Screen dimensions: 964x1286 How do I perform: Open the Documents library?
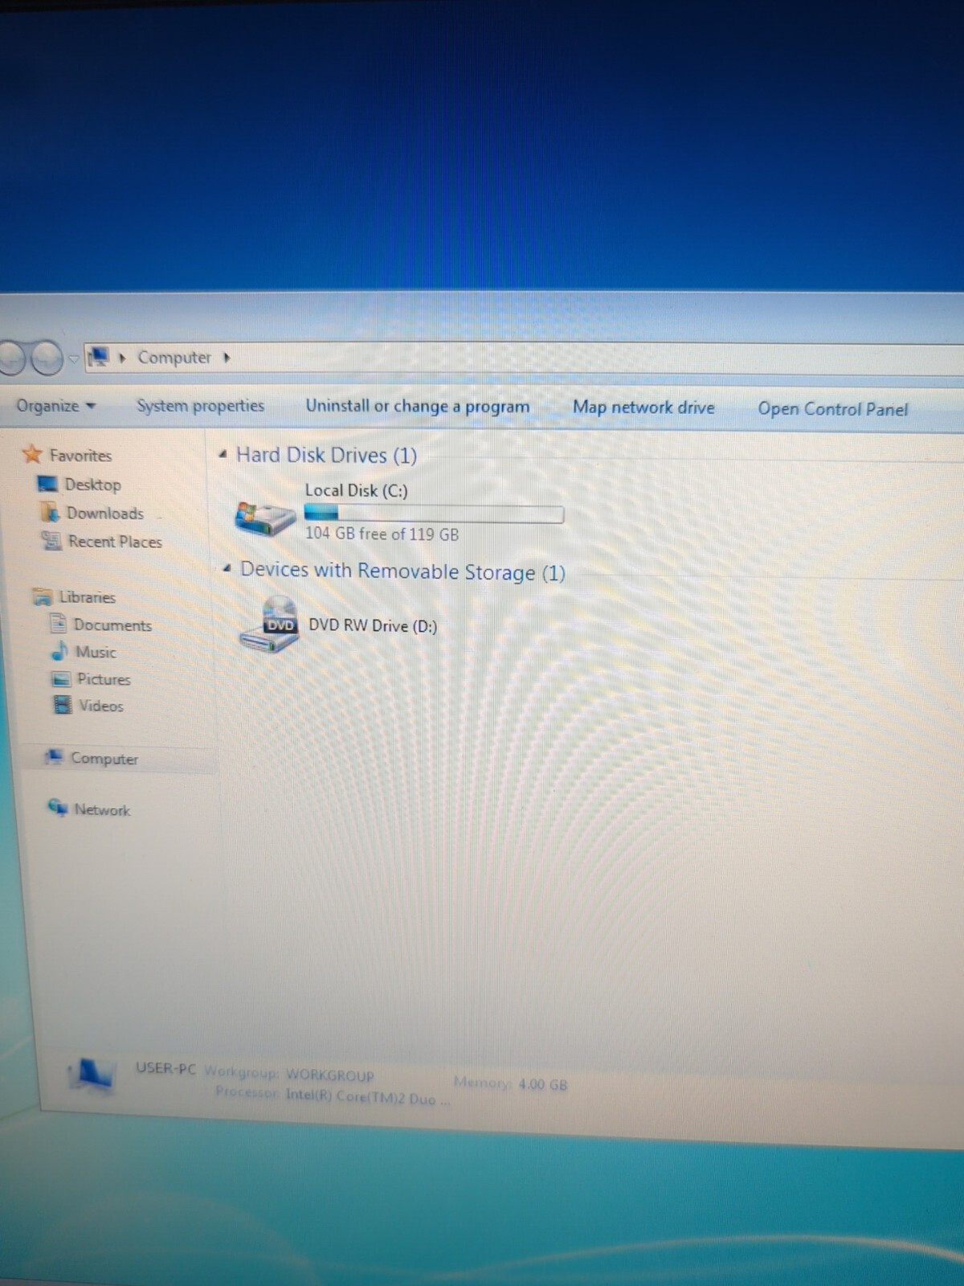(x=112, y=625)
